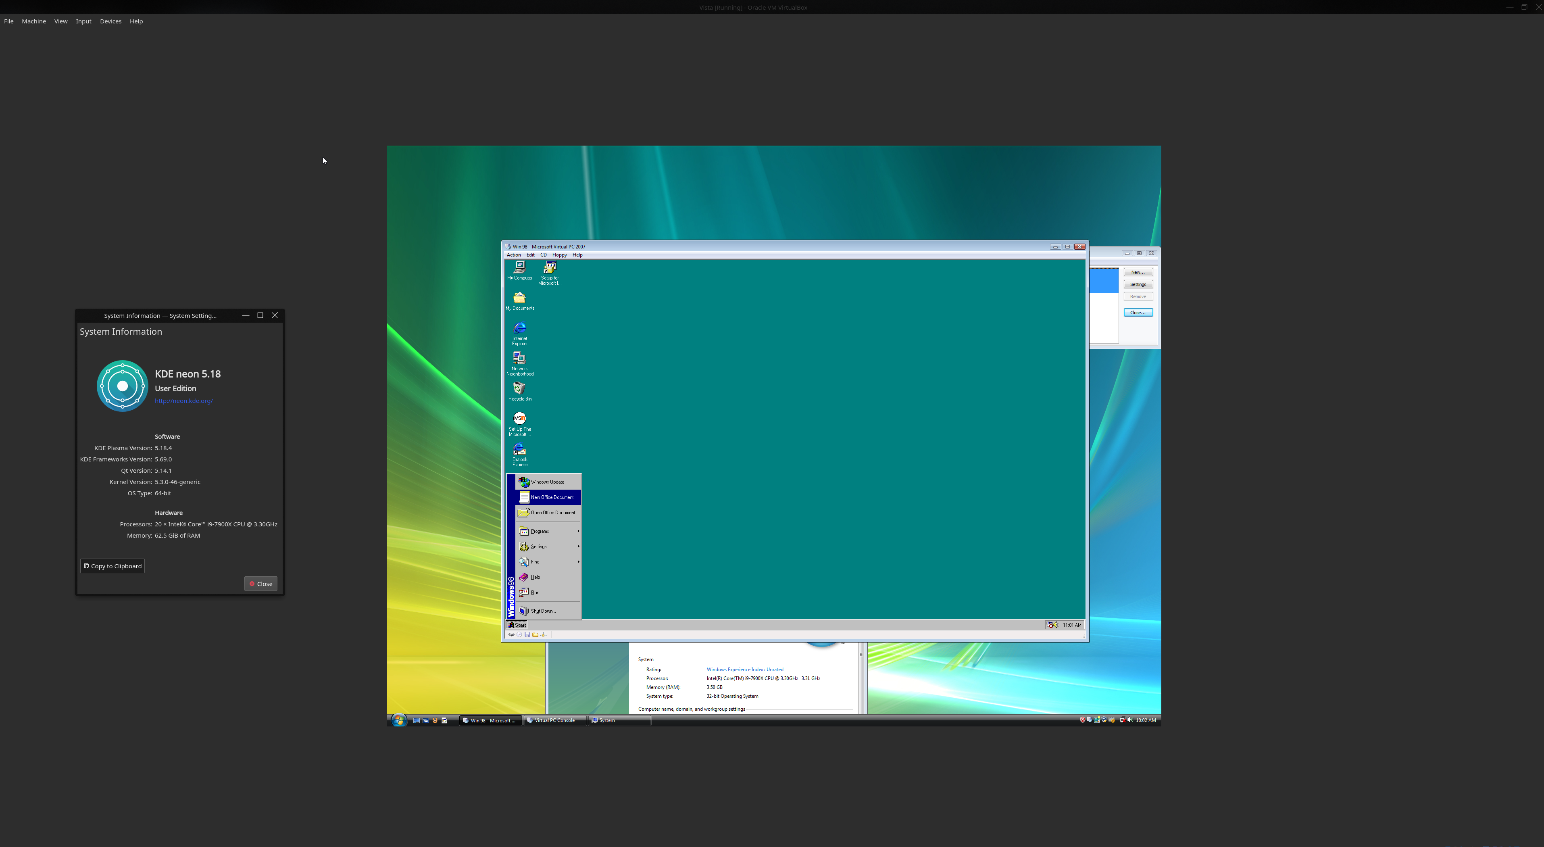Open VirtualBox Input menu
This screenshot has height=847, width=1544.
click(83, 21)
